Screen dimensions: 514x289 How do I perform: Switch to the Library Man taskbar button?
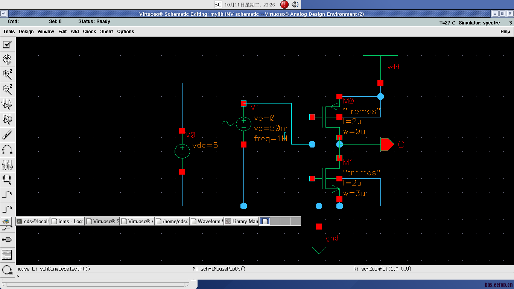242,221
